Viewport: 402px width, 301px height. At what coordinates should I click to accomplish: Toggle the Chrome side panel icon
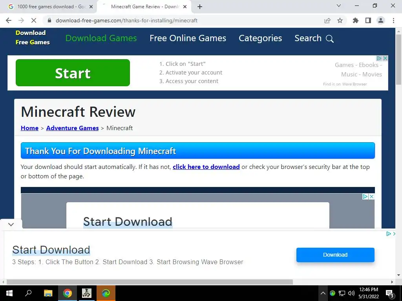click(x=368, y=20)
